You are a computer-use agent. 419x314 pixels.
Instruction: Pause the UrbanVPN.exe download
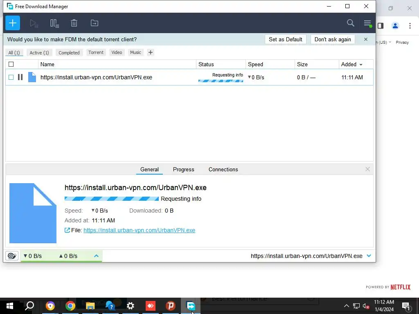[x=20, y=77]
